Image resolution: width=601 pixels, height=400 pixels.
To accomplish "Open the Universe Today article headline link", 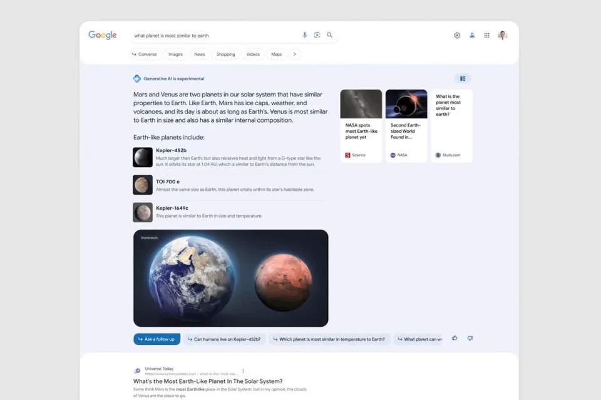I will coord(207,381).
